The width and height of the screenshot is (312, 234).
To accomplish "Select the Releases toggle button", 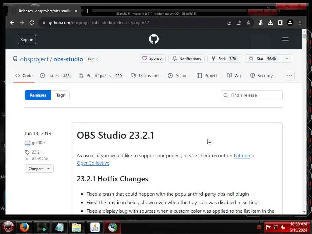I will tap(38, 95).
